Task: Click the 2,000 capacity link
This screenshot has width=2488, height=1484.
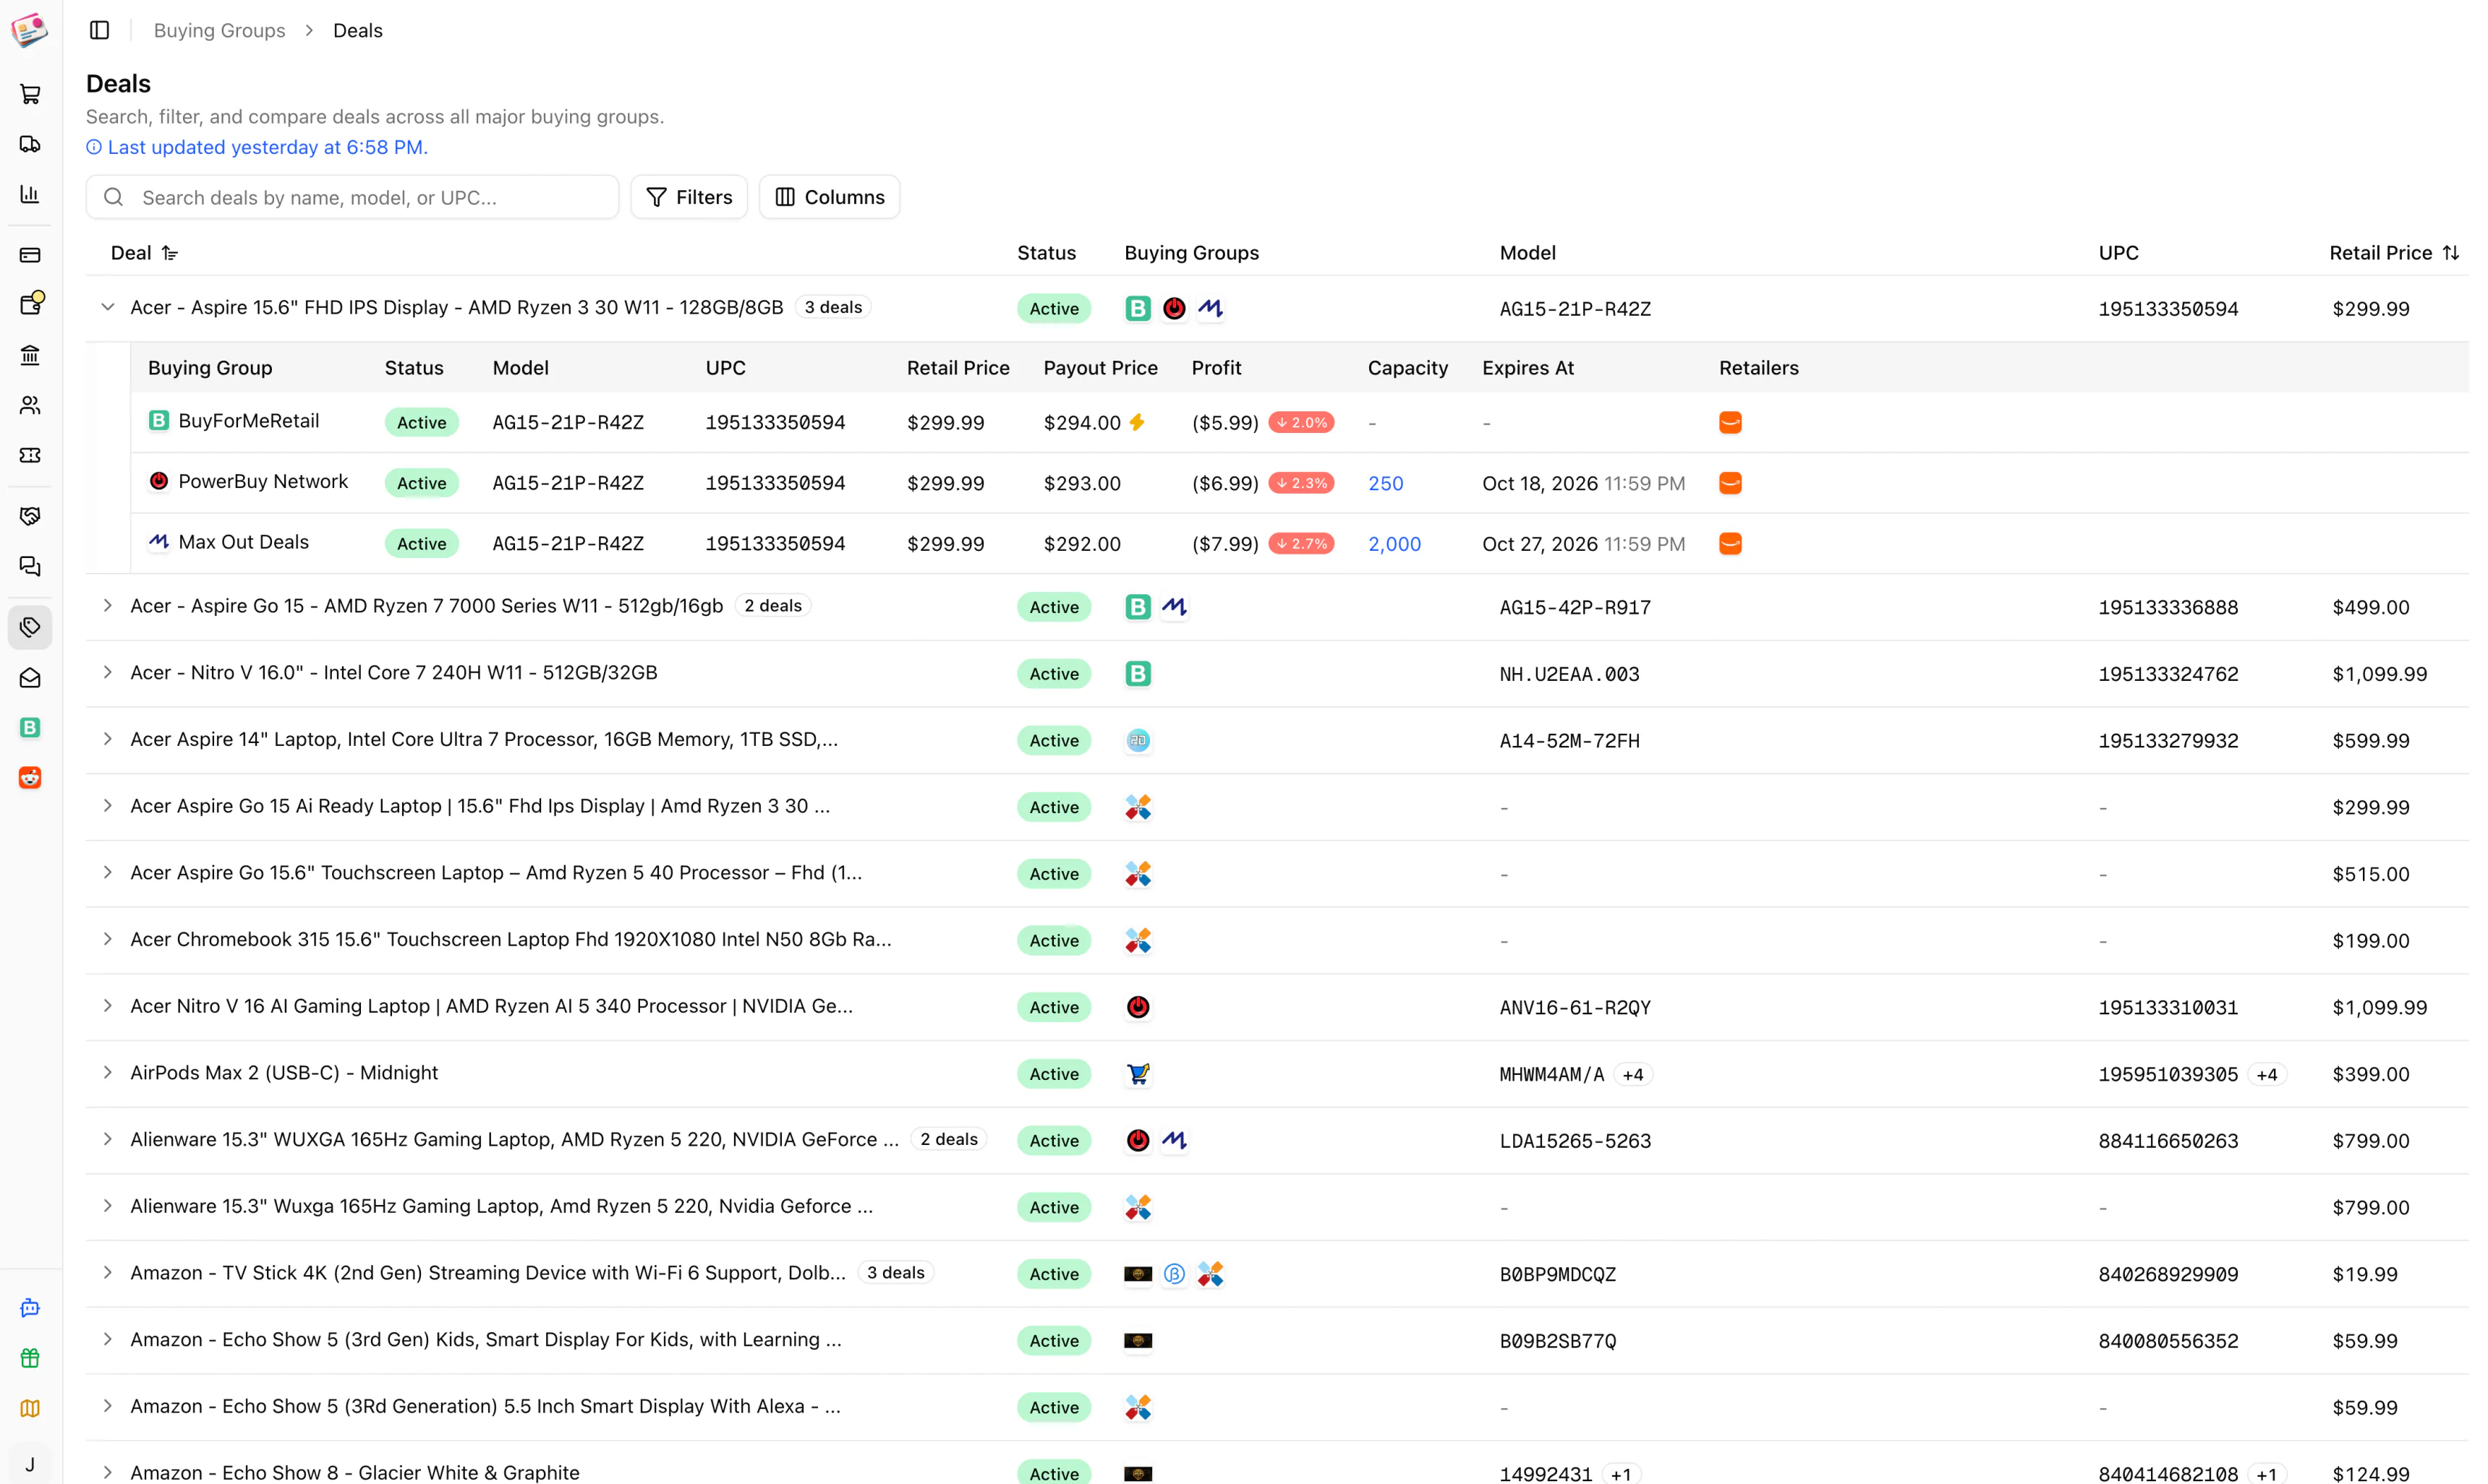Action: pyautogui.click(x=1394, y=544)
